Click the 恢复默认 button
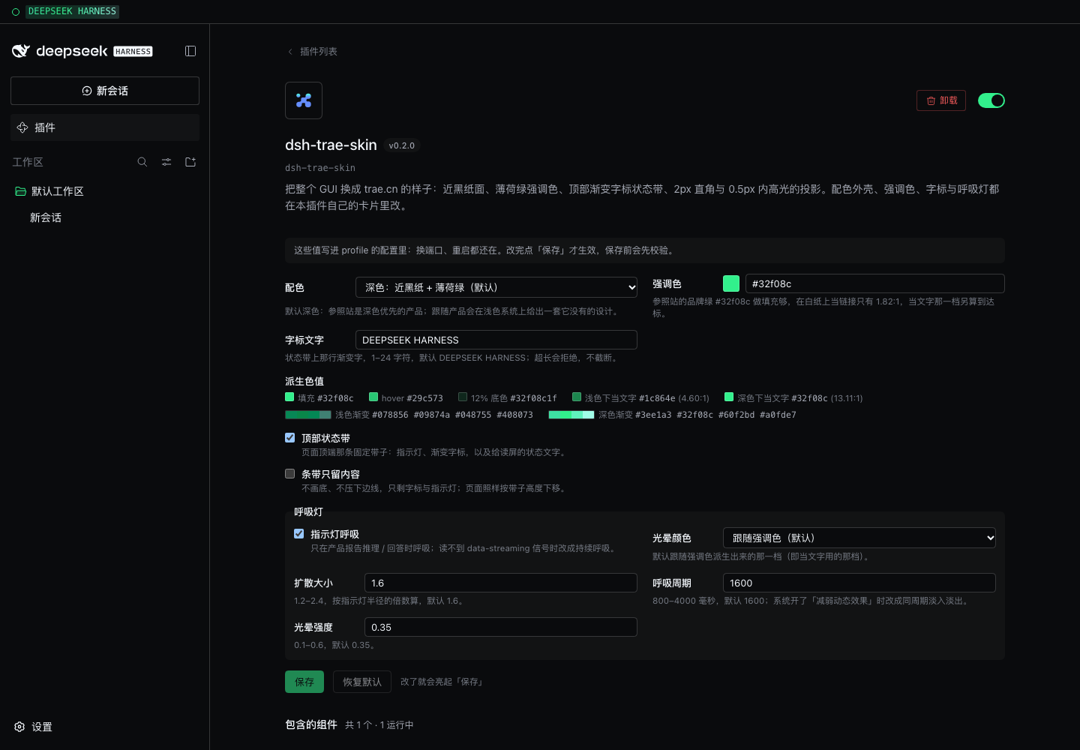 click(362, 682)
